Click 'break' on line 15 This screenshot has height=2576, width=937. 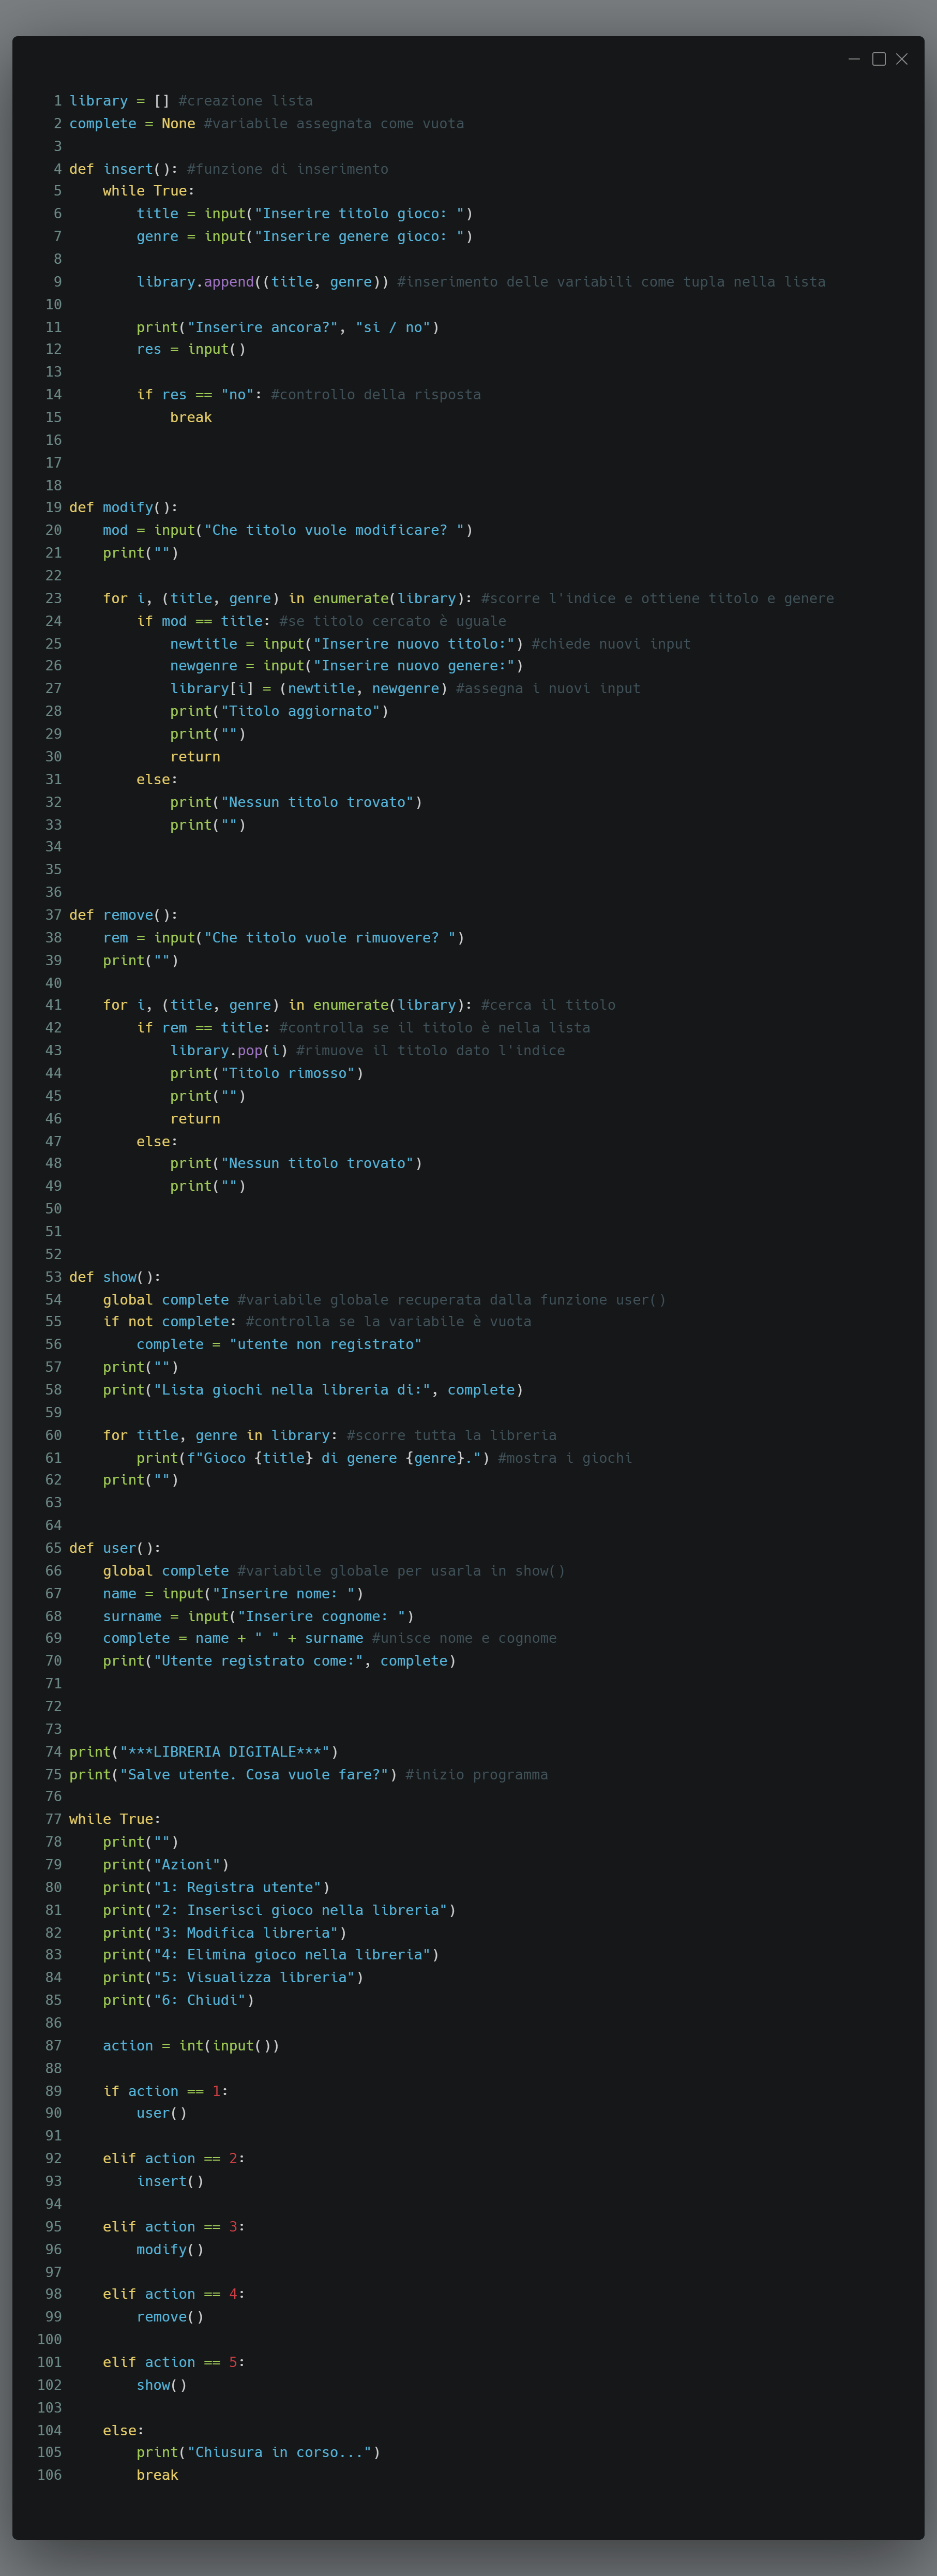tap(191, 417)
